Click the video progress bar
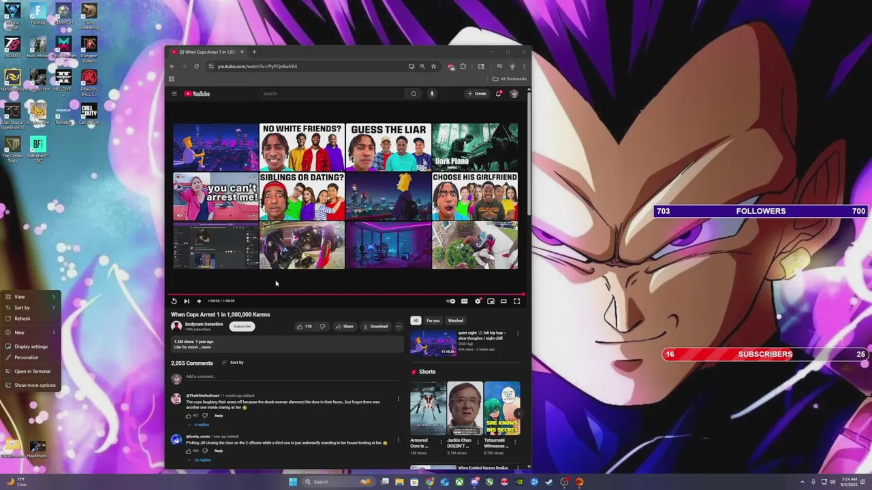 point(347,295)
